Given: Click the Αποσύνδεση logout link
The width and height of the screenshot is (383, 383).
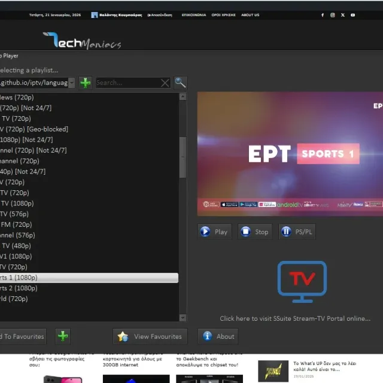Looking at the screenshot, I should [x=160, y=15].
